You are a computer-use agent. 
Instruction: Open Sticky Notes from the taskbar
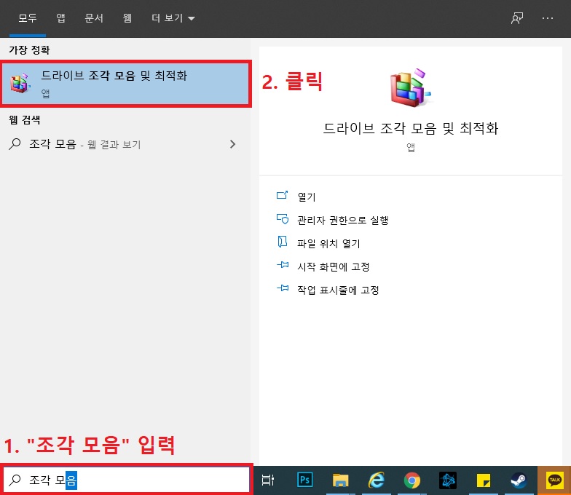tap(484, 480)
